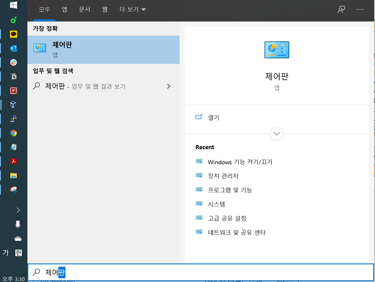Click the 가장 정확 section header
375x282 pixels.
pos(45,29)
